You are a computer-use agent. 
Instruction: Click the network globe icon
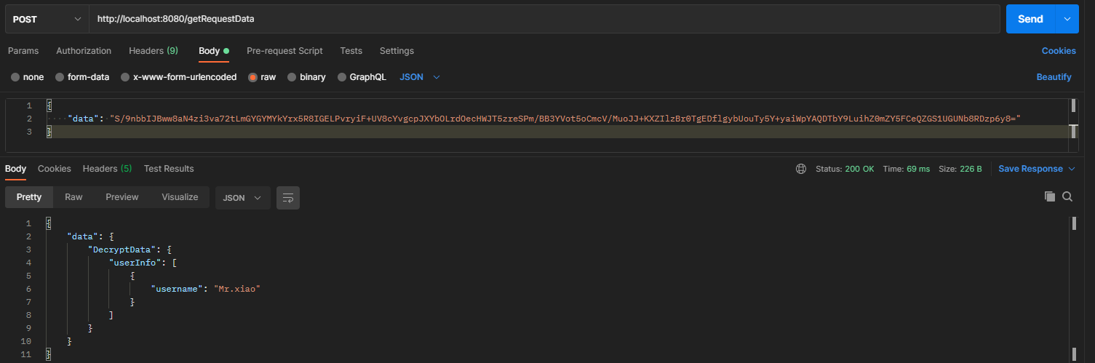click(x=801, y=169)
